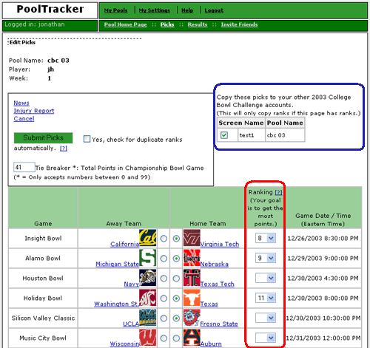Open Houston Bowl ranking dropdown
The width and height of the screenshot is (370, 348).
(x=266, y=278)
